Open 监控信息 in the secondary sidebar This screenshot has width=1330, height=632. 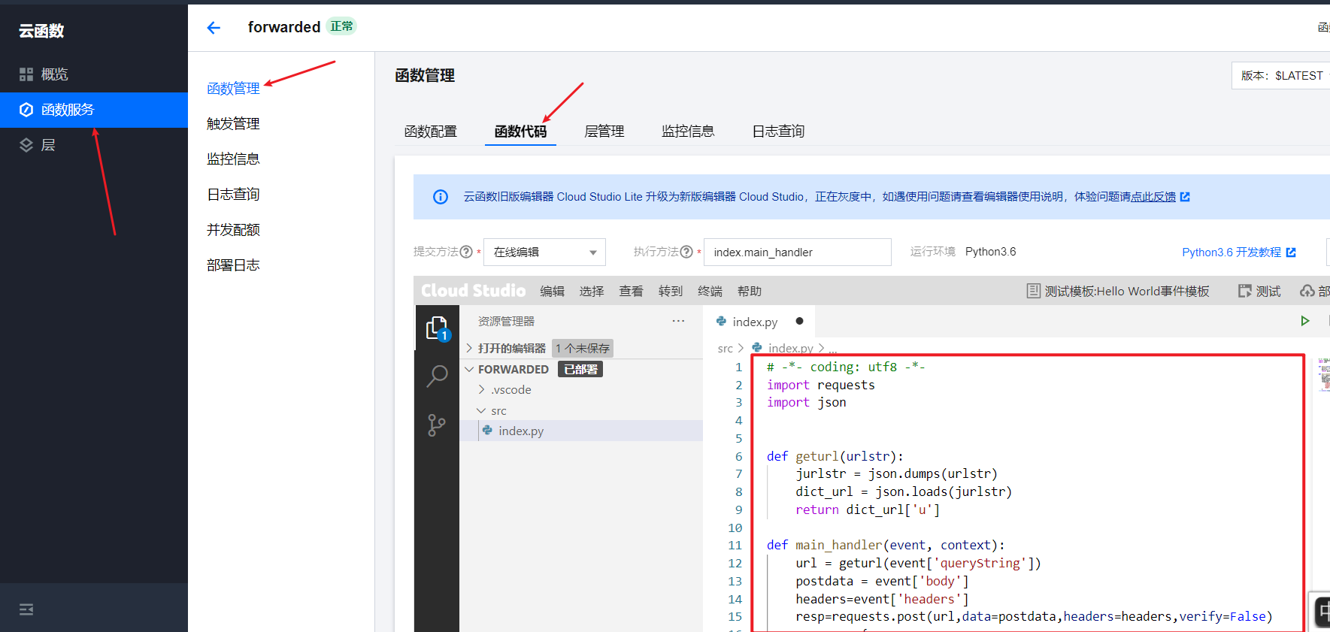233,159
